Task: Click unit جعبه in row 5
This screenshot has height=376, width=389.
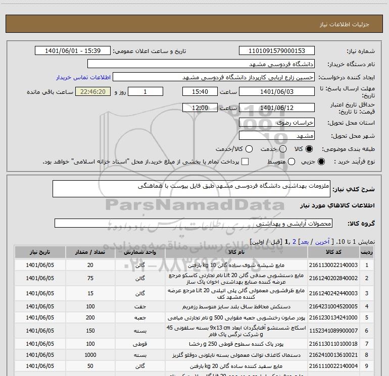Action: point(140,318)
